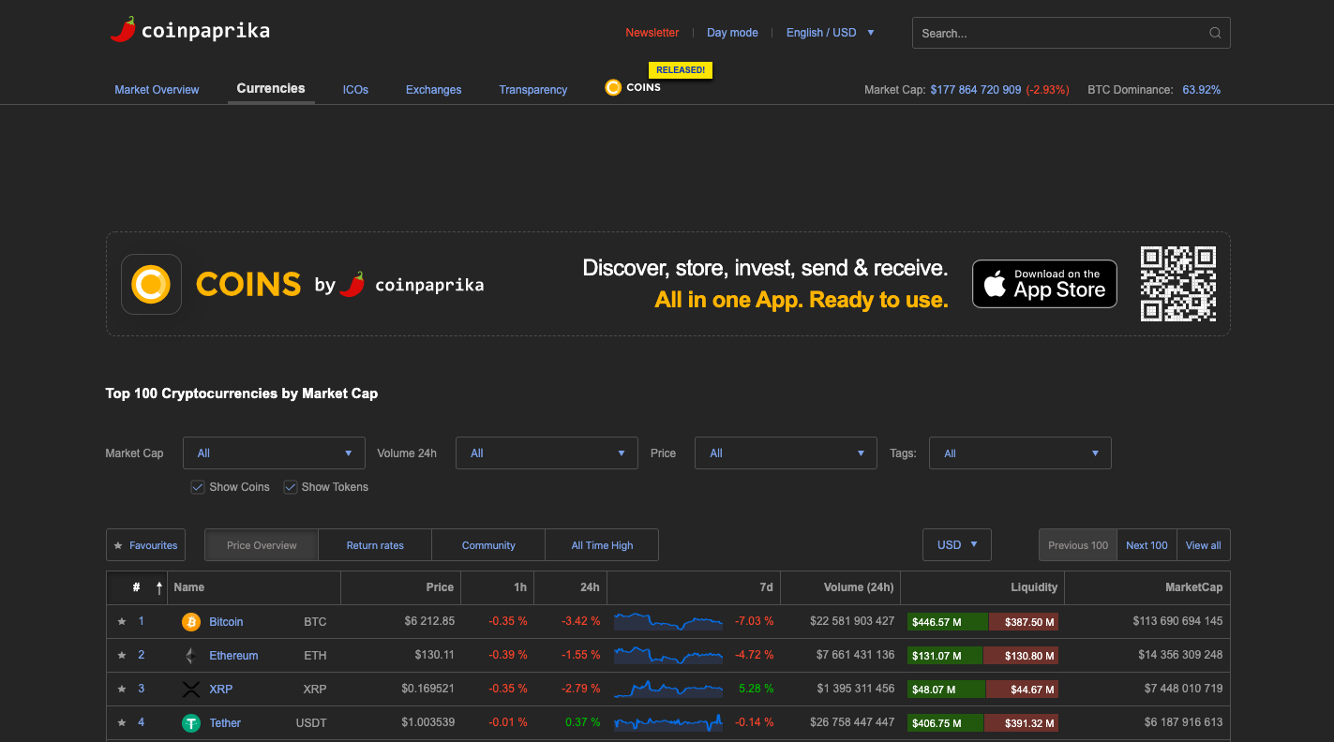Favourite Bitcoin with its star icon
1334x742 pixels.
(x=121, y=621)
